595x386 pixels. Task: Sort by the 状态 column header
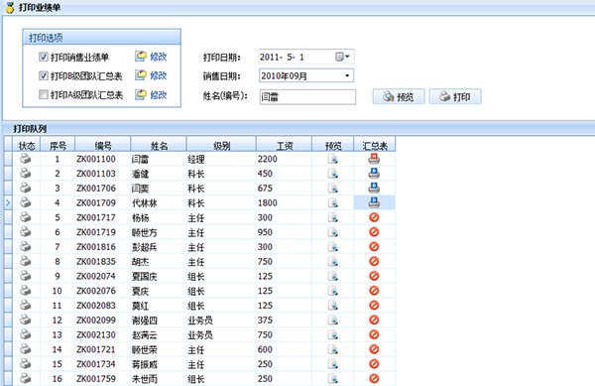click(26, 145)
